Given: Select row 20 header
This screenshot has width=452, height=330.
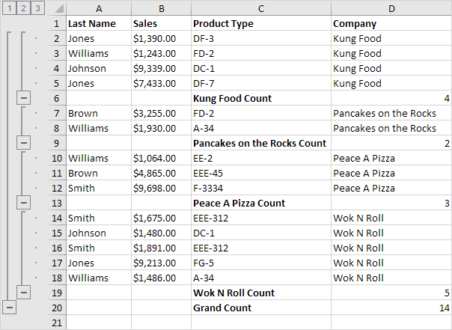Looking at the screenshot, I should tap(56, 308).
